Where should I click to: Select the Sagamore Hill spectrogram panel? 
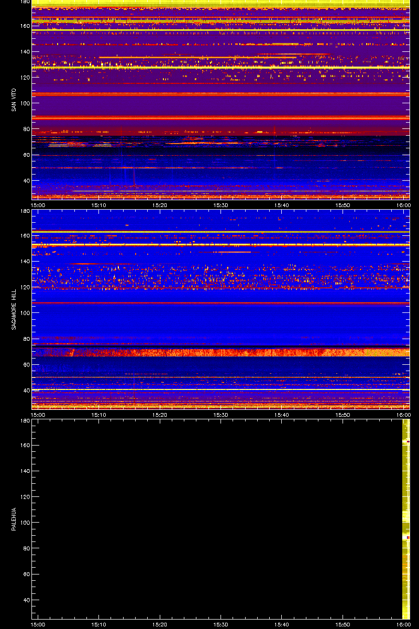220,309
